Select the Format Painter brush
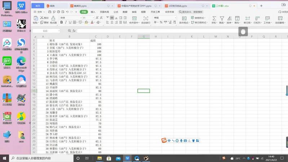The image size is (288, 162). [x=53, y=18]
